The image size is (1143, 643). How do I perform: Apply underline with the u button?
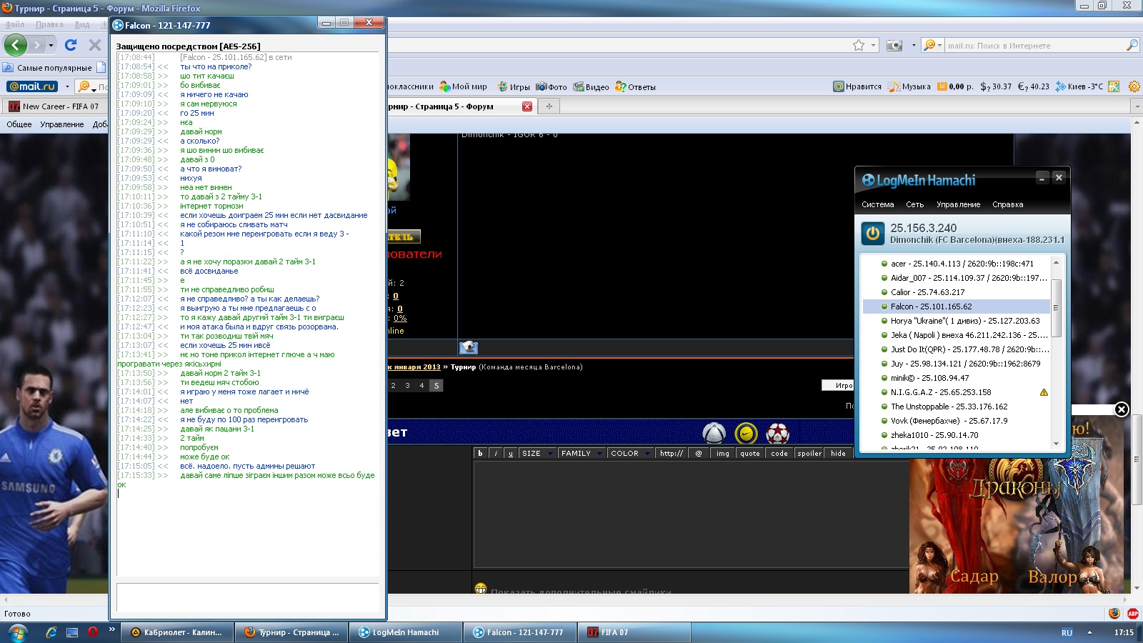pyautogui.click(x=511, y=453)
